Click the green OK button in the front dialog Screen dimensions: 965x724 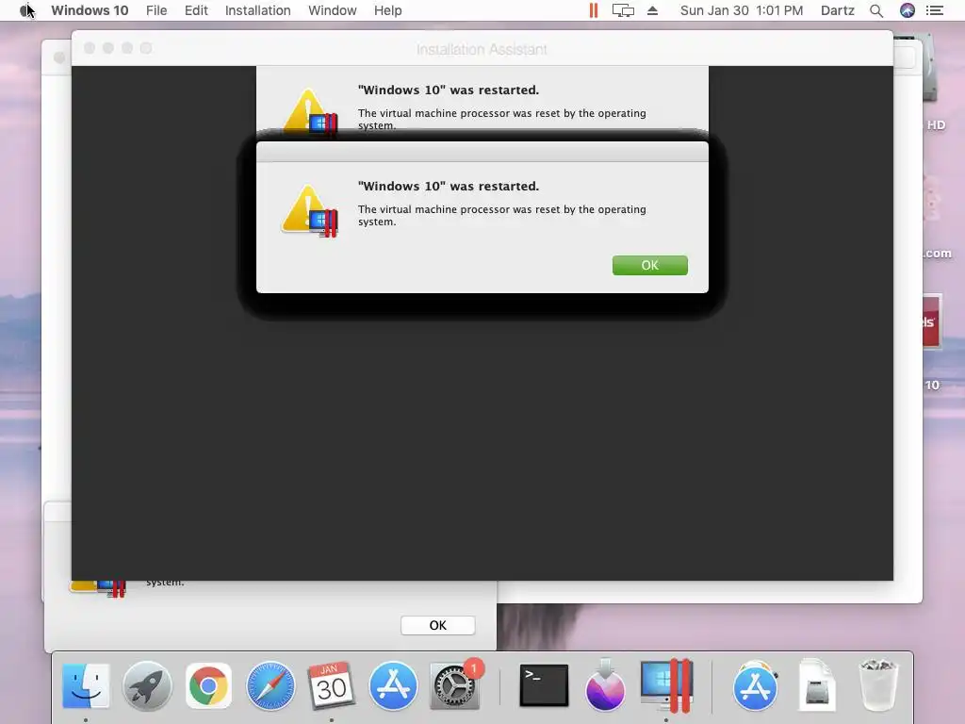[649, 265]
